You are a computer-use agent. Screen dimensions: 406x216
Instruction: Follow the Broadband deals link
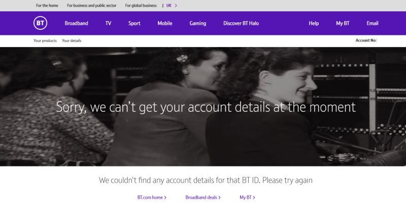point(203,197)
